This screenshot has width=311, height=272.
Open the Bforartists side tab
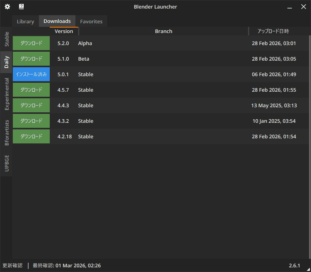pos(6,133)
